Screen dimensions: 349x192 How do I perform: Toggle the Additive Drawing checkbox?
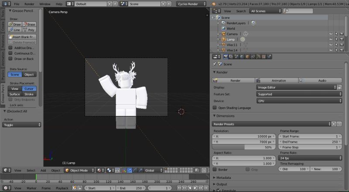(10, 48)
